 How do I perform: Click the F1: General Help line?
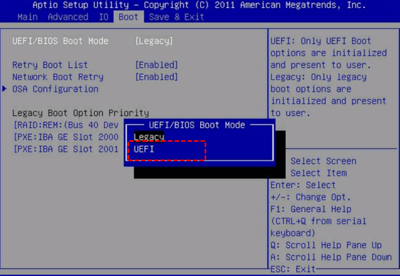(x=311, y=209)
